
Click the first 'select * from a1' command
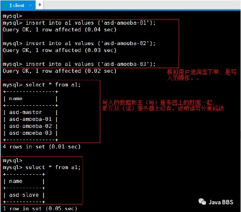pyautogui.click(x=42, y=85)
